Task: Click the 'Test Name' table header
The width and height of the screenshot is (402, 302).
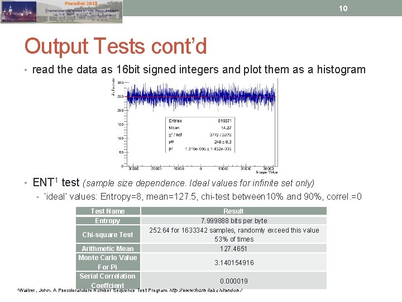Action: pos(108,211)
